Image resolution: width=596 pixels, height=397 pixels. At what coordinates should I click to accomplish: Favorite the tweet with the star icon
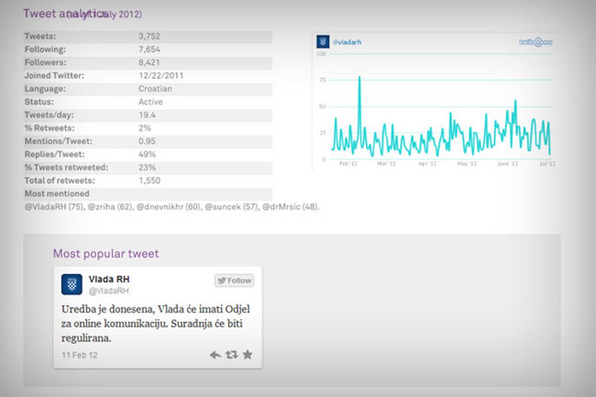[247, 355]
